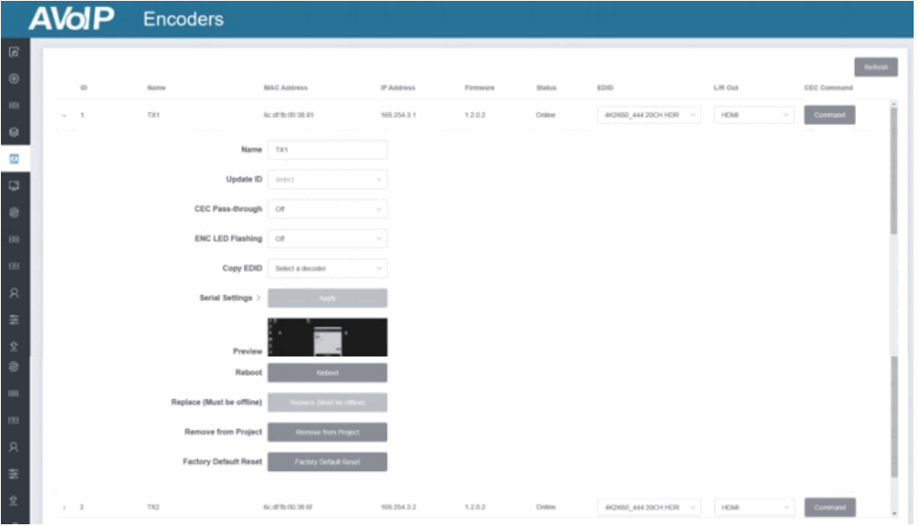Open the Copy EDID decoder dropdown

pos(327,269)
